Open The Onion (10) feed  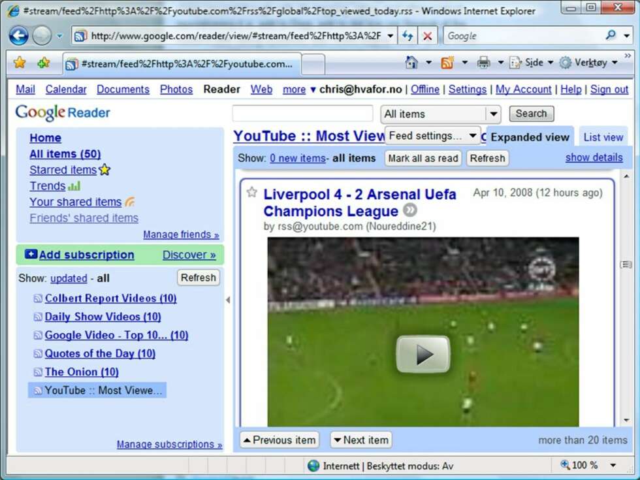point(81,372)
